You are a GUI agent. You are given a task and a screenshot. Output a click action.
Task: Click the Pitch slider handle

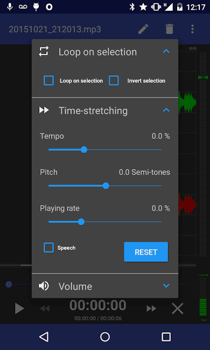106,186
